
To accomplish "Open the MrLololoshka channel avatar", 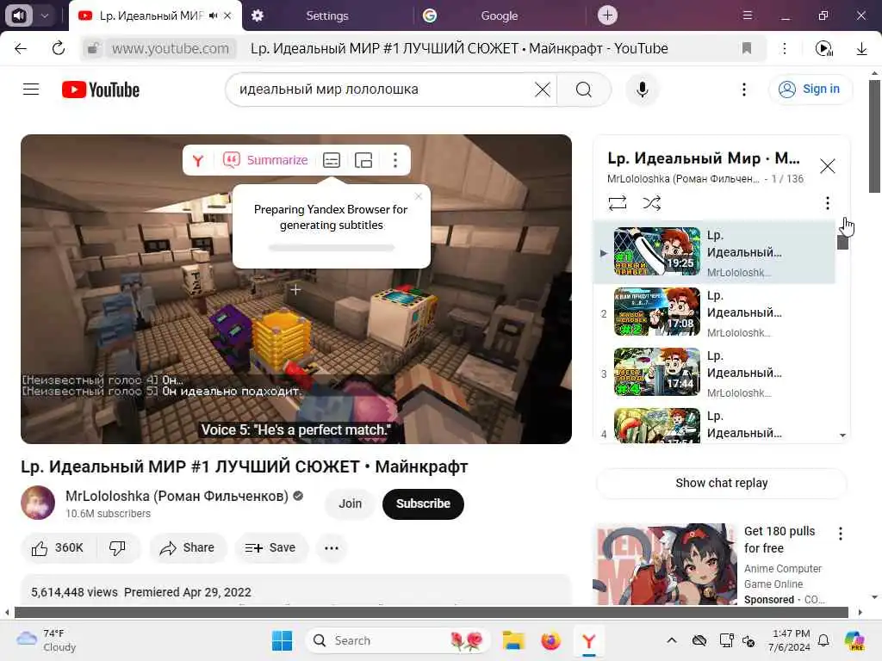I will (38, 503).
